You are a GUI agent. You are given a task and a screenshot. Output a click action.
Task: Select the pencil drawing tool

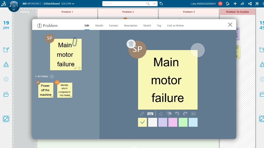(x=142, y=114)
